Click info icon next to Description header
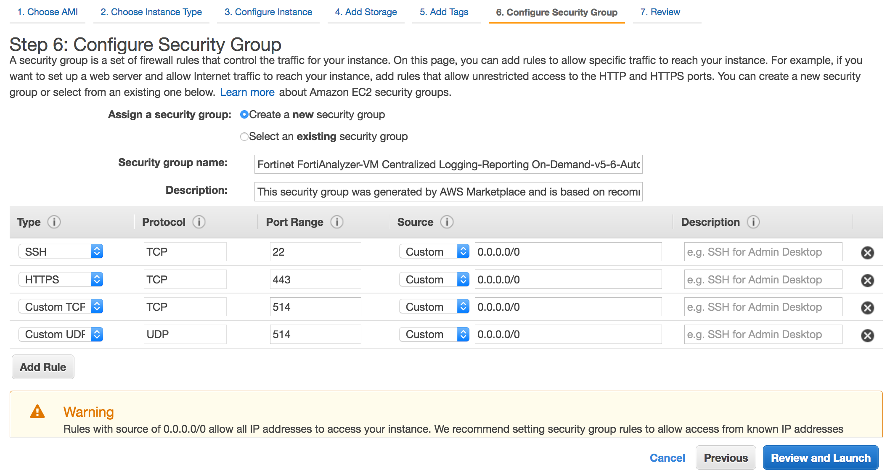 (x=753, y=222)
